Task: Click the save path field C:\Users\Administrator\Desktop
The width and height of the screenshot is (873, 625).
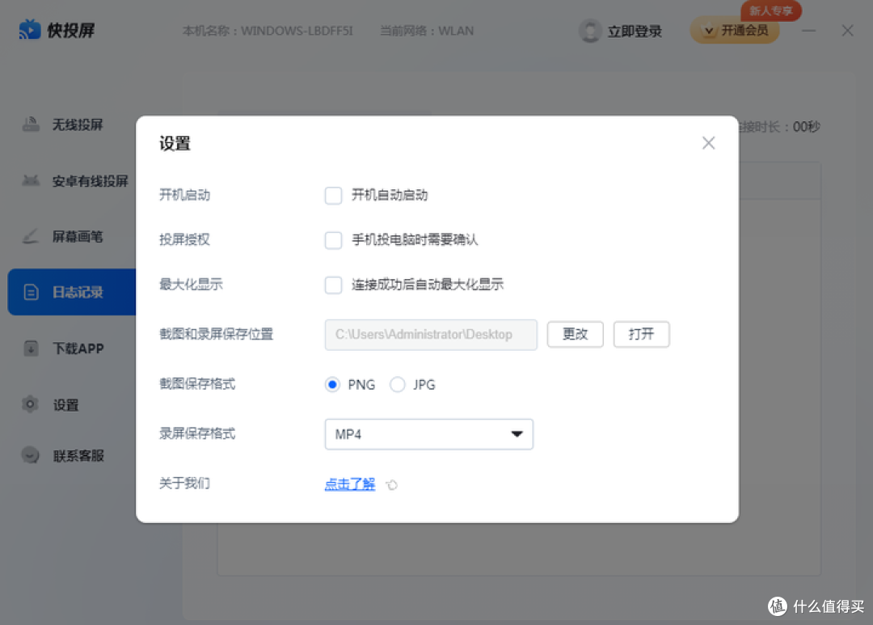Action: pyautogui.click(x=431, y=335)
